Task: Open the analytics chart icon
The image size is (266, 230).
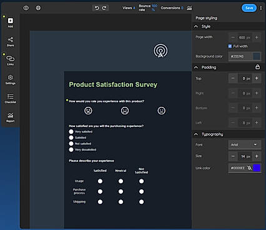Action: click(x=189, y=8)
